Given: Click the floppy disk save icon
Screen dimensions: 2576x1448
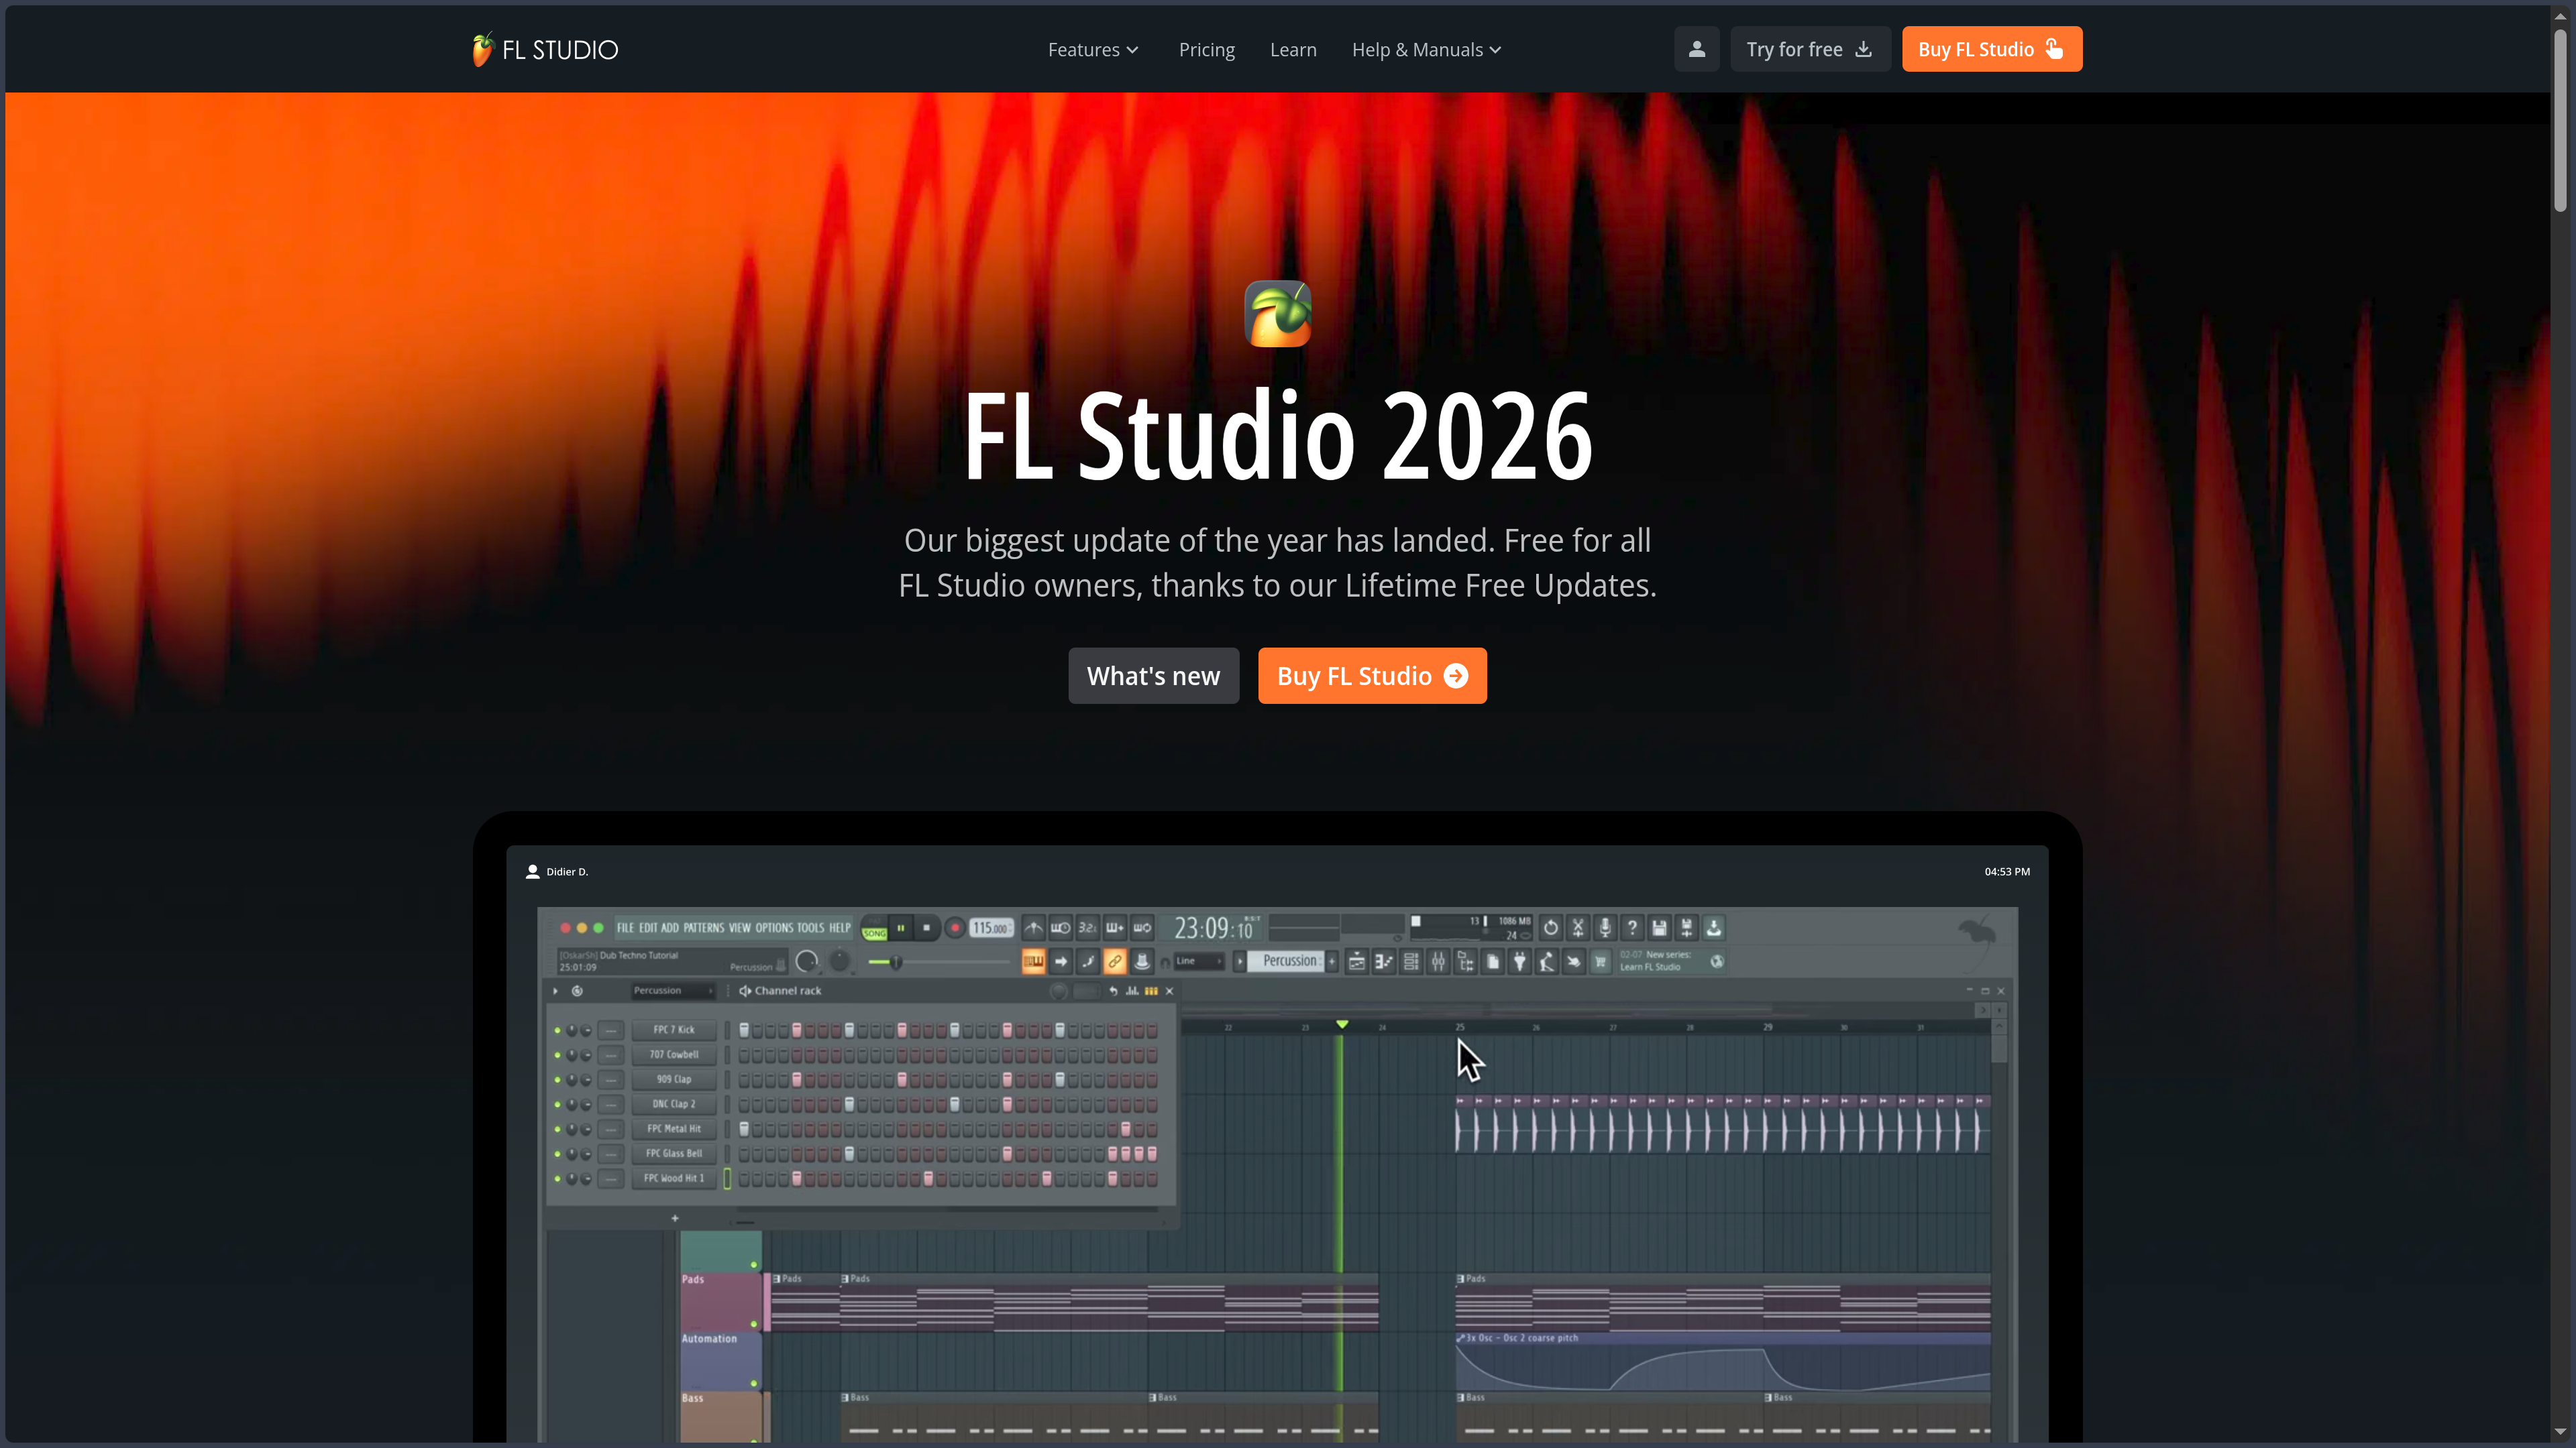Looking at the screenshot, I should tap(1659, 927).
